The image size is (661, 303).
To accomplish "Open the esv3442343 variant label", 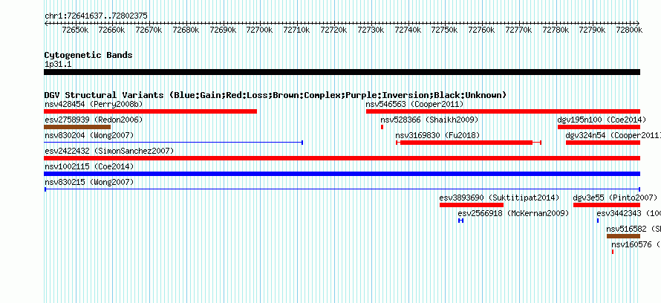I will point(628,214).
